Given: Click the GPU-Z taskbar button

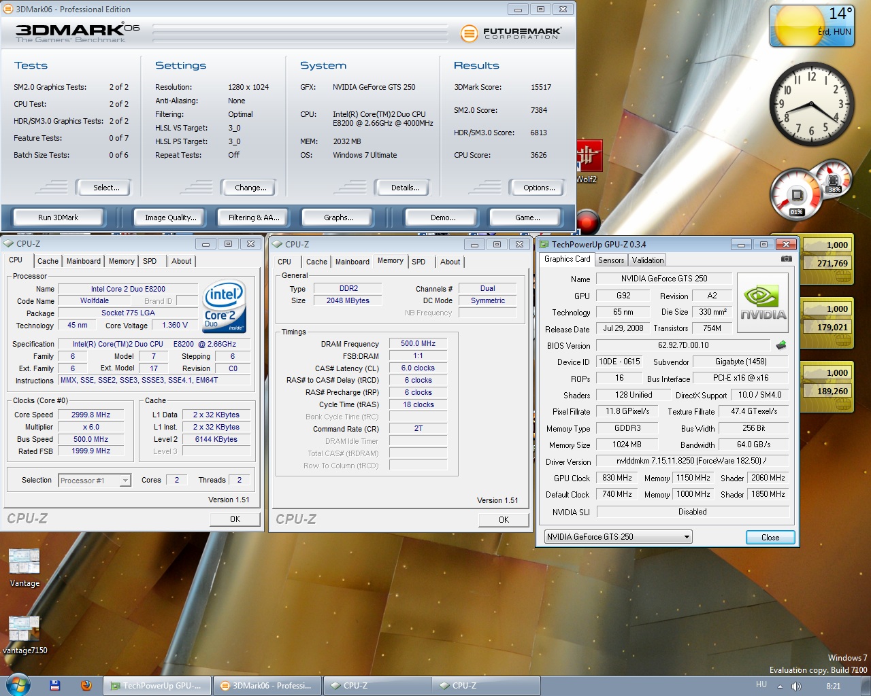Looking at the screenshot, I should coord(157,686).
